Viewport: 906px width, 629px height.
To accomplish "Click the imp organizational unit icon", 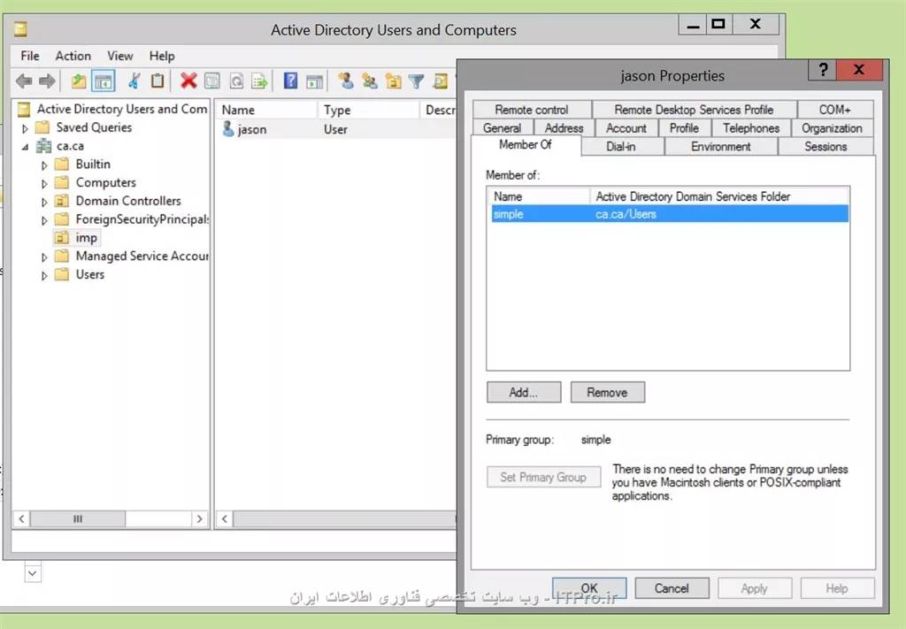I will click(x=61, y=237).
